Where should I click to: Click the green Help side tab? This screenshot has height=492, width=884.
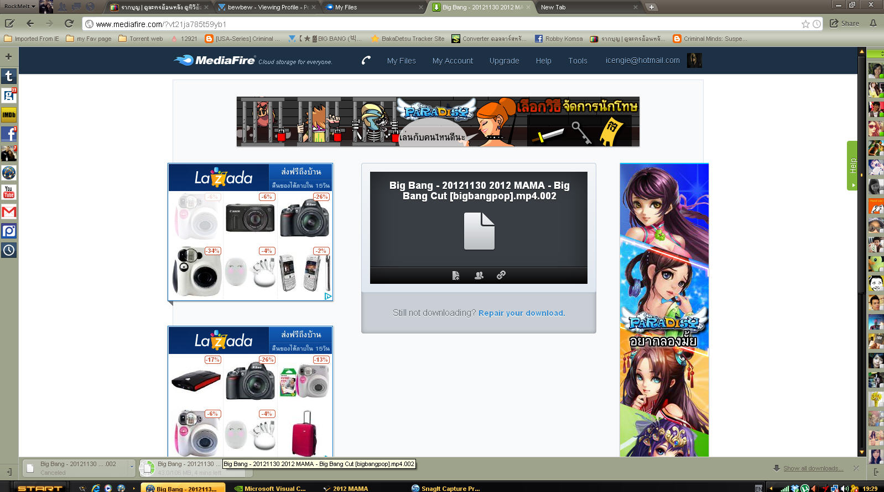[852, 166]
